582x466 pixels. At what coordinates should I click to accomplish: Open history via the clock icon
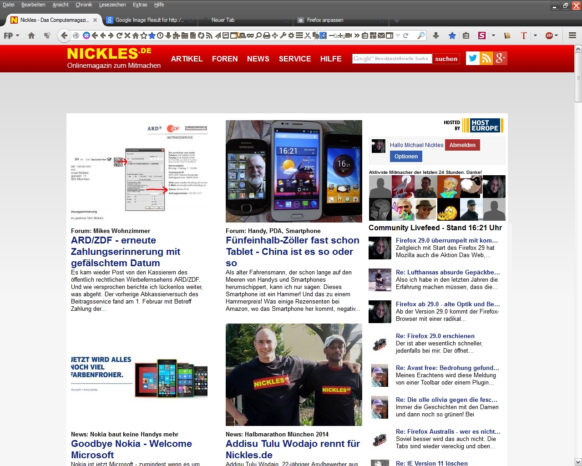point(160,35)
